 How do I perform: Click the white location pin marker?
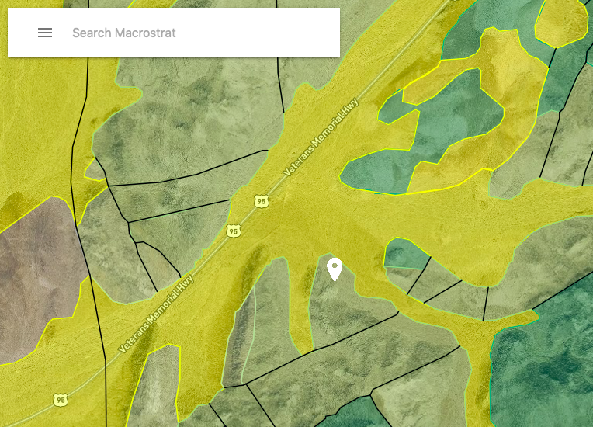335,269
